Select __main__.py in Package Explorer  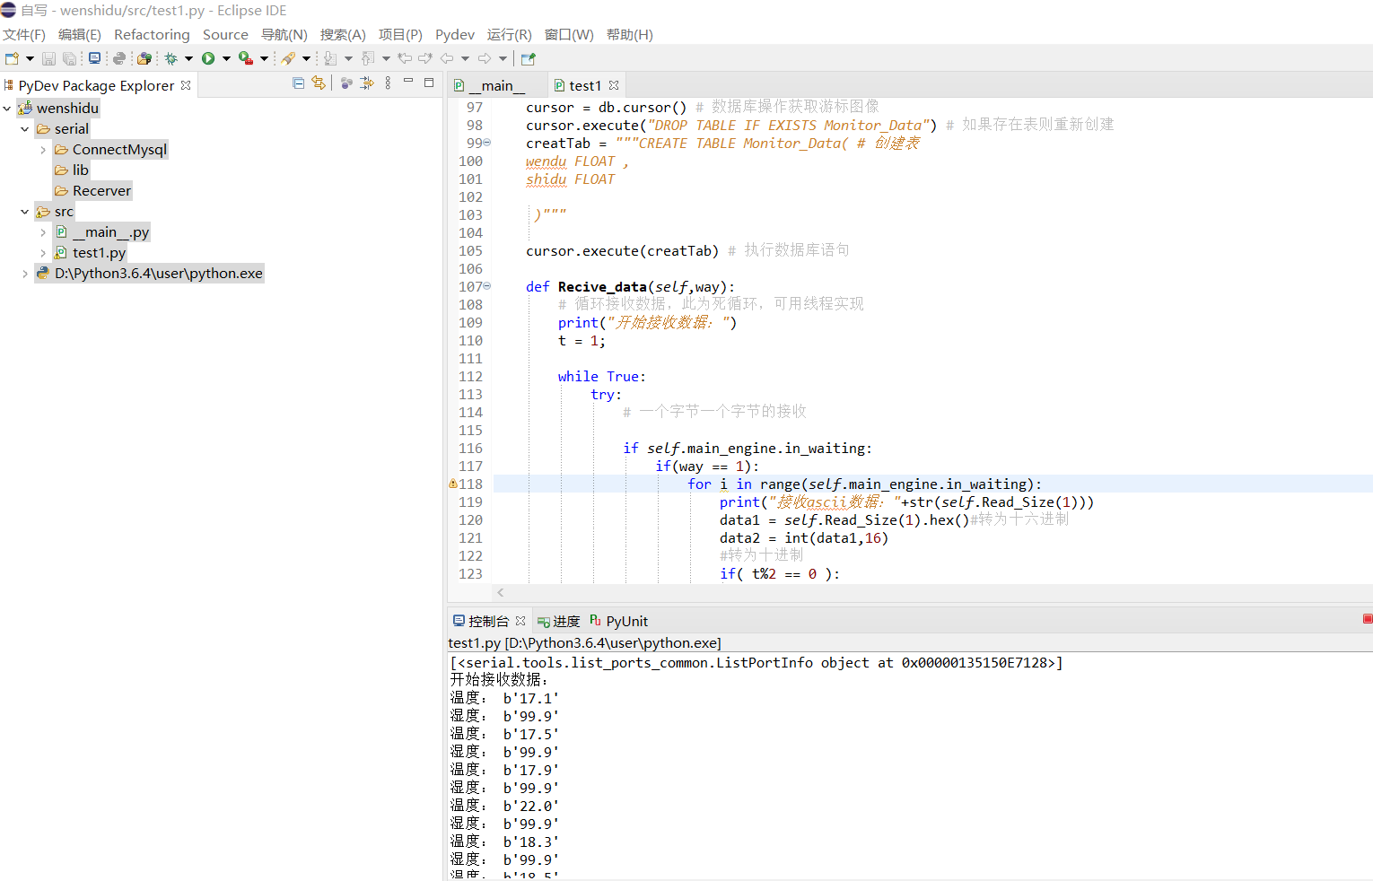tap(102, 232)
